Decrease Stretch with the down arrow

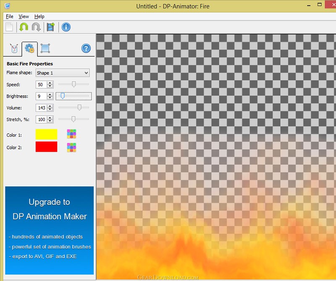[50, 121]
